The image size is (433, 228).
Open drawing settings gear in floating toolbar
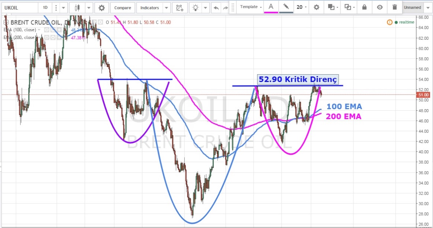click(316, 7)
